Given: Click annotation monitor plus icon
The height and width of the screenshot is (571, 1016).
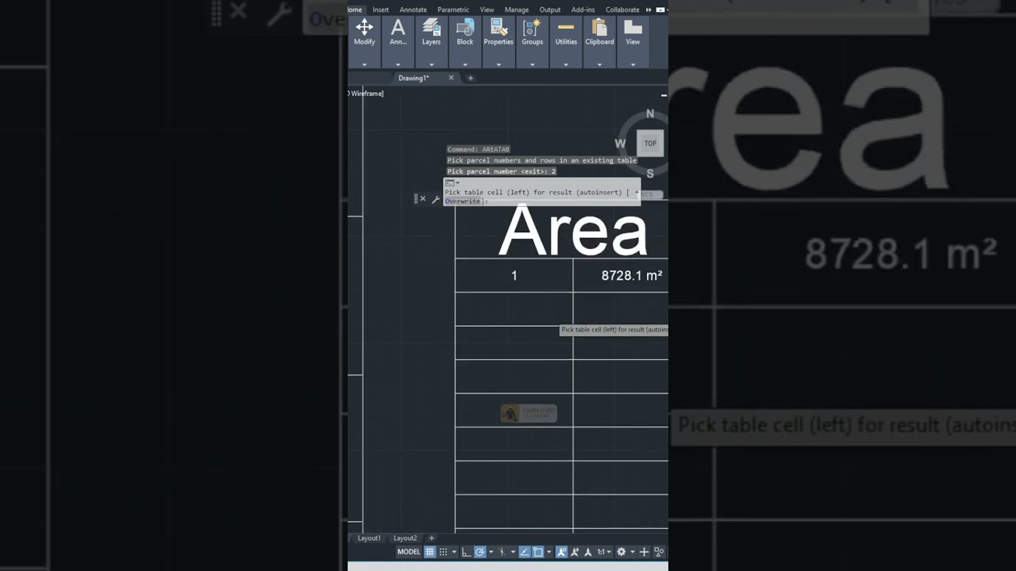Looking at the screenshot, I should coord(644,552).
